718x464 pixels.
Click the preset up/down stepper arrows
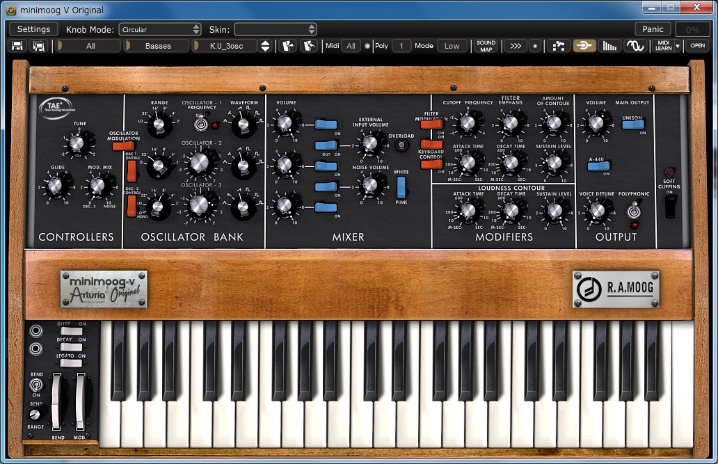[265, 46]
